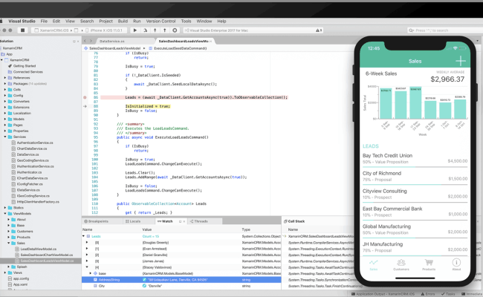Tap the plus icon in phone Sales header
483x297 pixels.
tap(461, 61)
